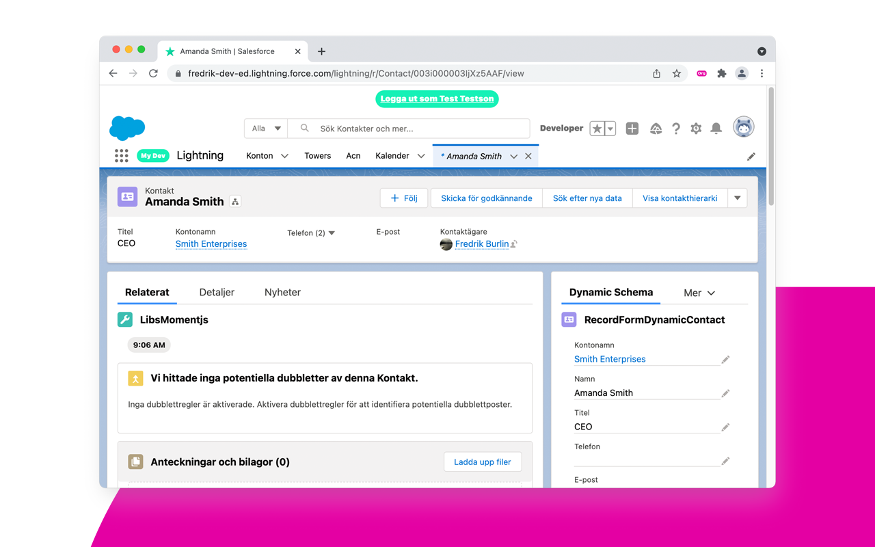Click the duplicate merge icon
The height and width of the screenshot is (547, 875).
coord(135,378)
